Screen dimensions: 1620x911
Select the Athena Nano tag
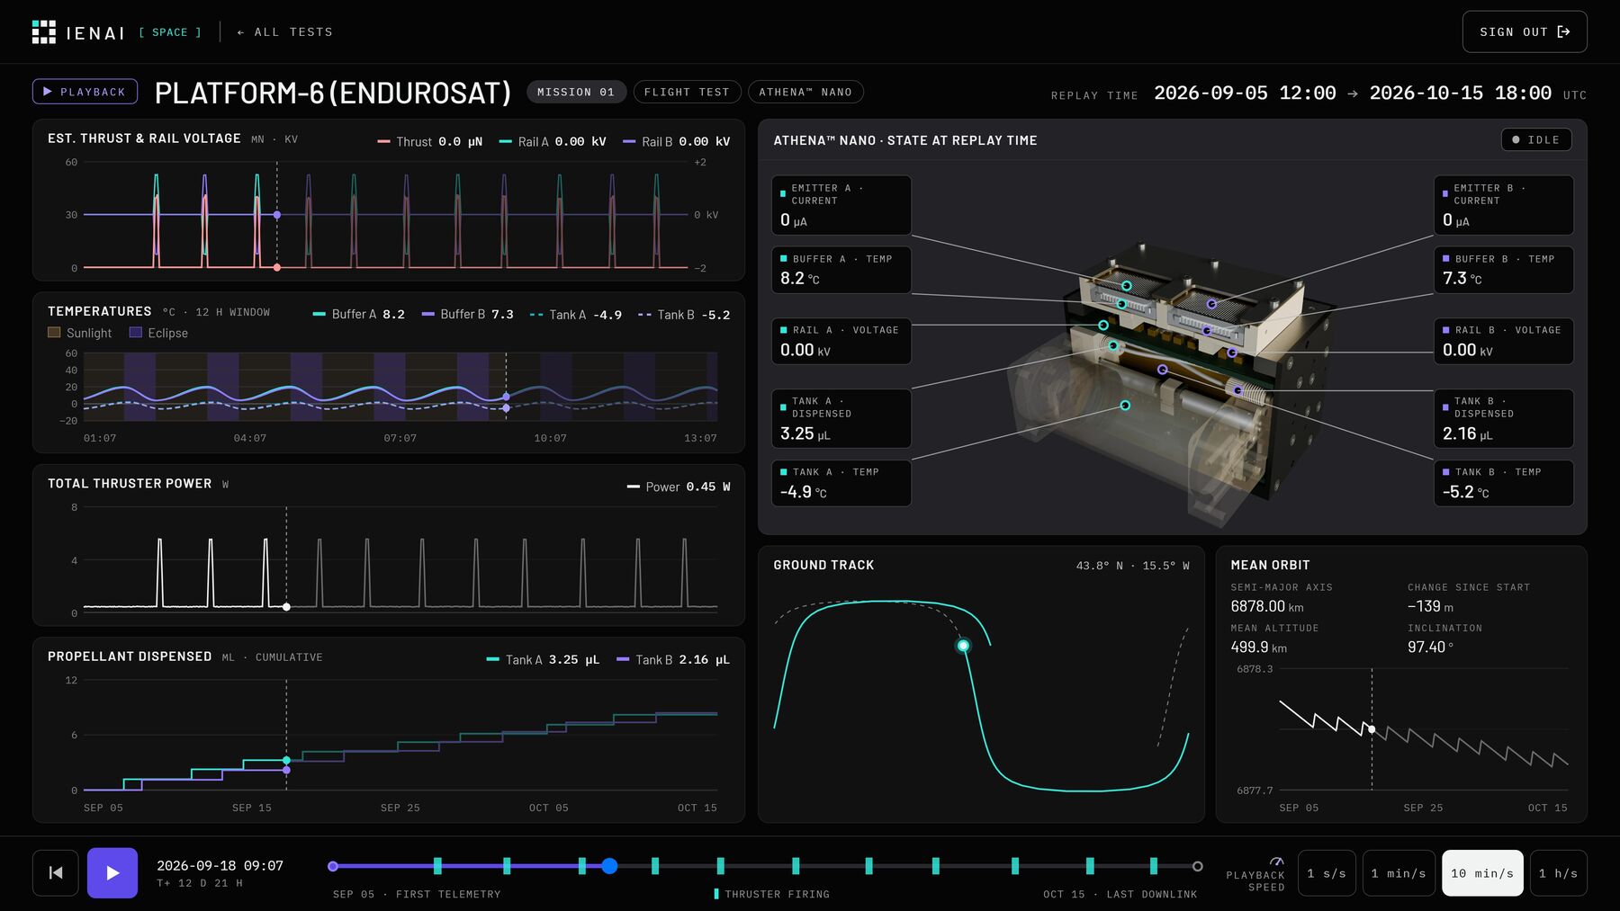tap(805, 92)
